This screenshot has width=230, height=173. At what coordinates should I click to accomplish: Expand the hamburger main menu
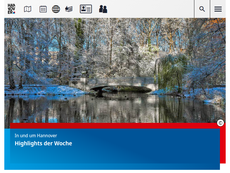point(218,9)
